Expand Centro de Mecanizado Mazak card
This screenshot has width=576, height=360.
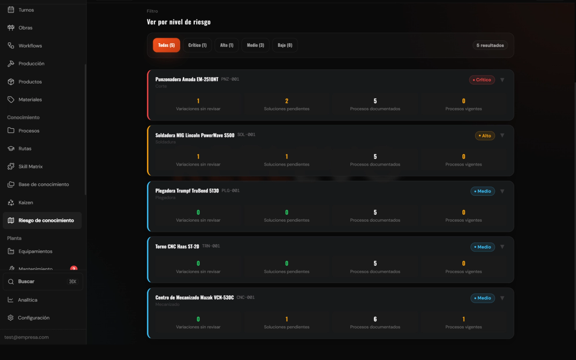click(x=502, y=298)
